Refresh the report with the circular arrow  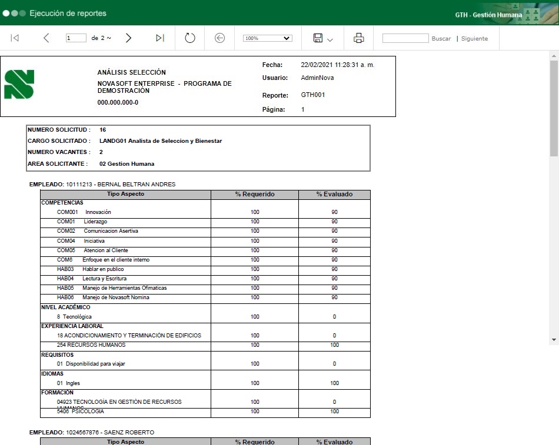tap(189, 38)
